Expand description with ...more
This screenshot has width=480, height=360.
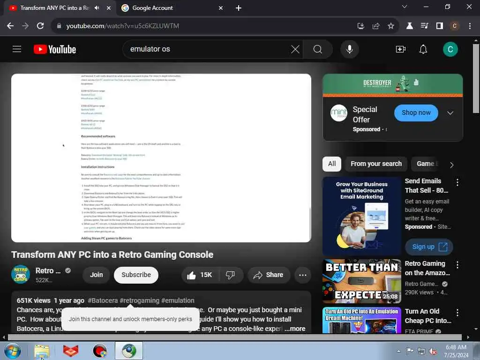(295, 329)
